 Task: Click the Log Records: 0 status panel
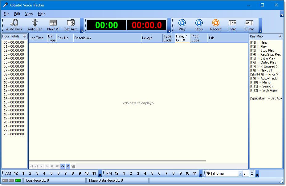pyautogui.click(x=55, y=180)
